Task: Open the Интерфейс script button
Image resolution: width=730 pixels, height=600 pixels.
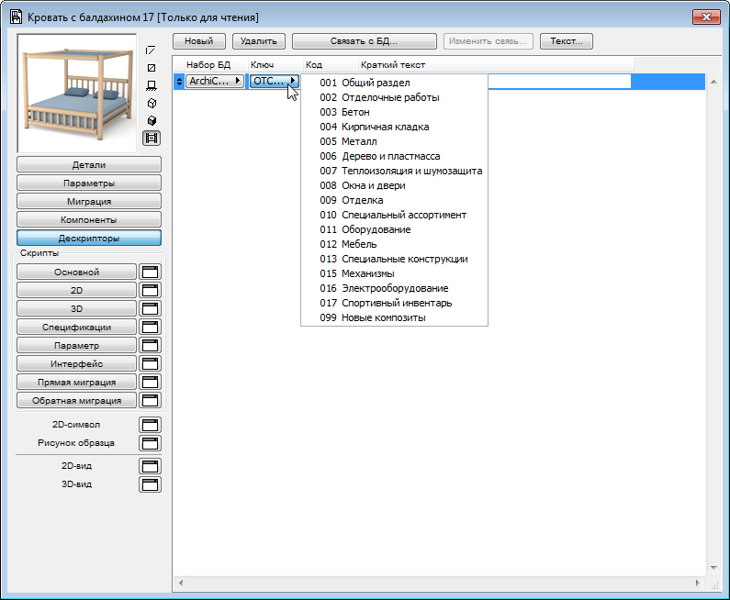Action: point(77,363)
